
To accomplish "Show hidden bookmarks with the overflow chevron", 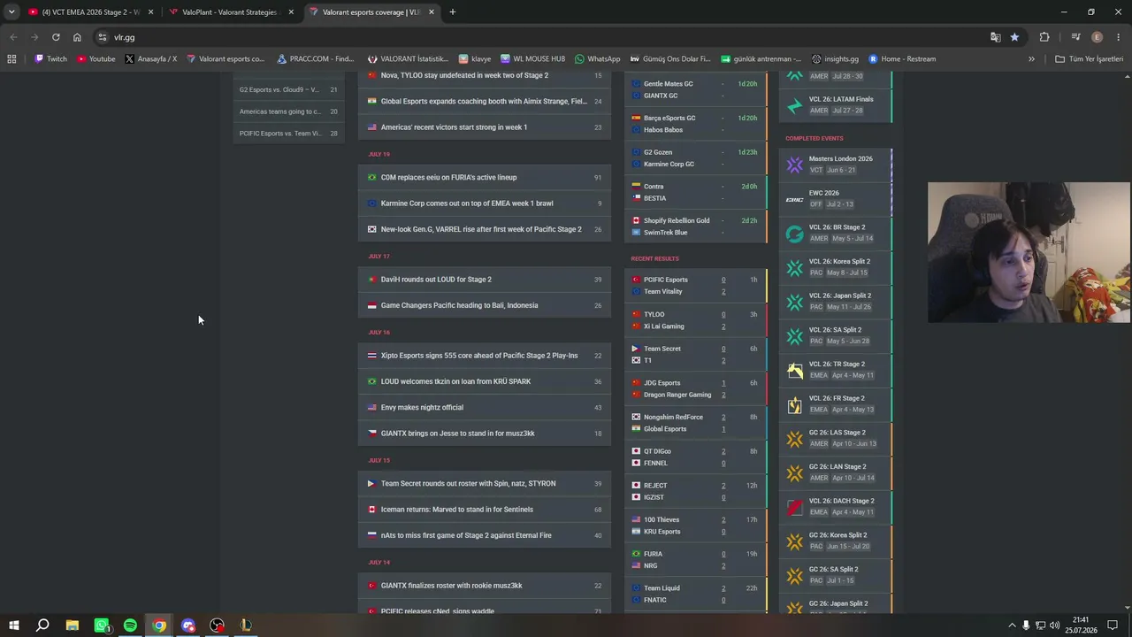I will pos(1031,59).
